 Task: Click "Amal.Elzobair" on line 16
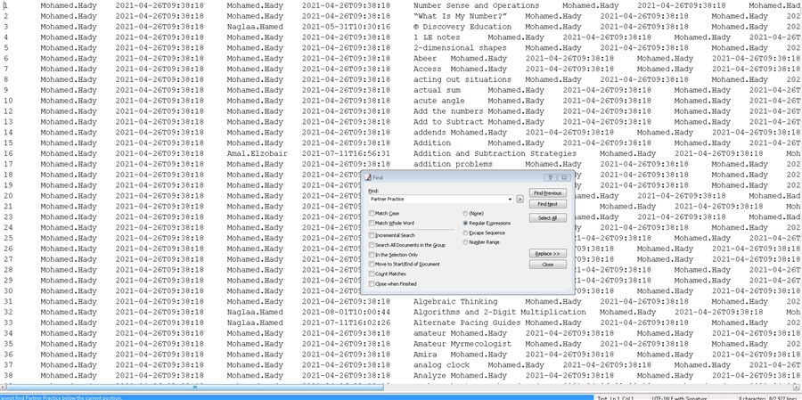(258, 153)
